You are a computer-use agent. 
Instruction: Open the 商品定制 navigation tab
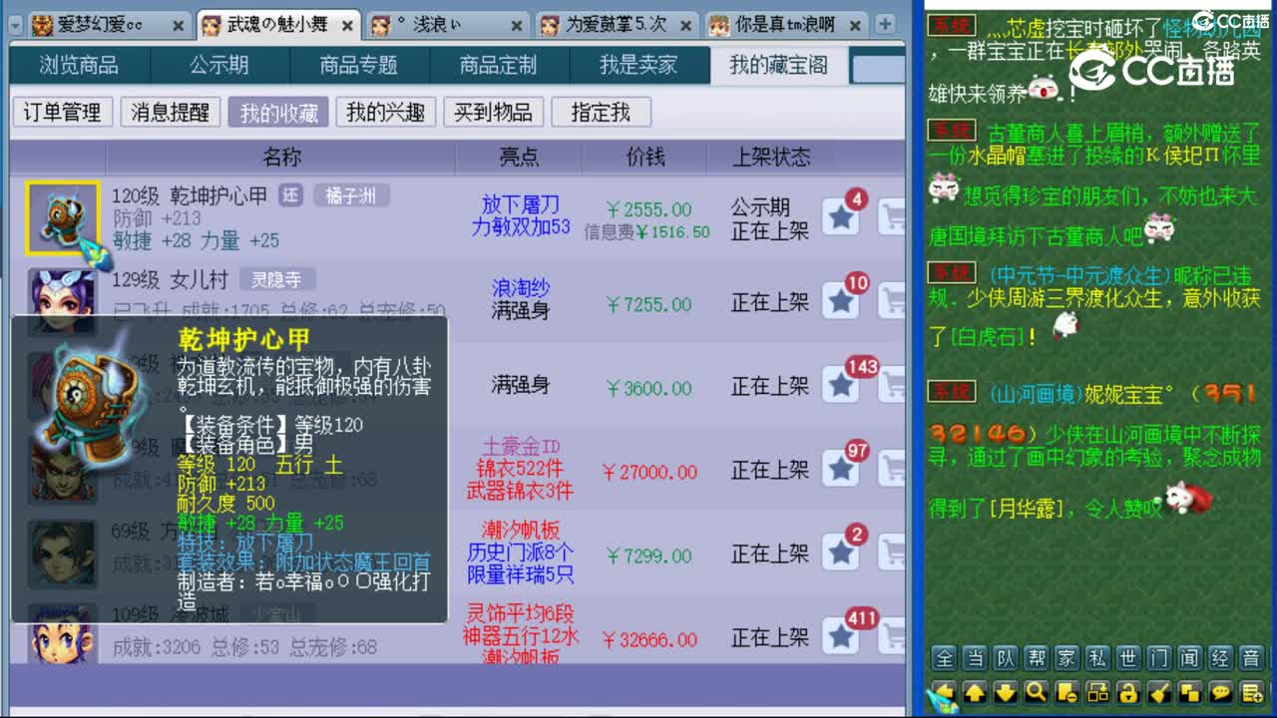pos(499,65)
